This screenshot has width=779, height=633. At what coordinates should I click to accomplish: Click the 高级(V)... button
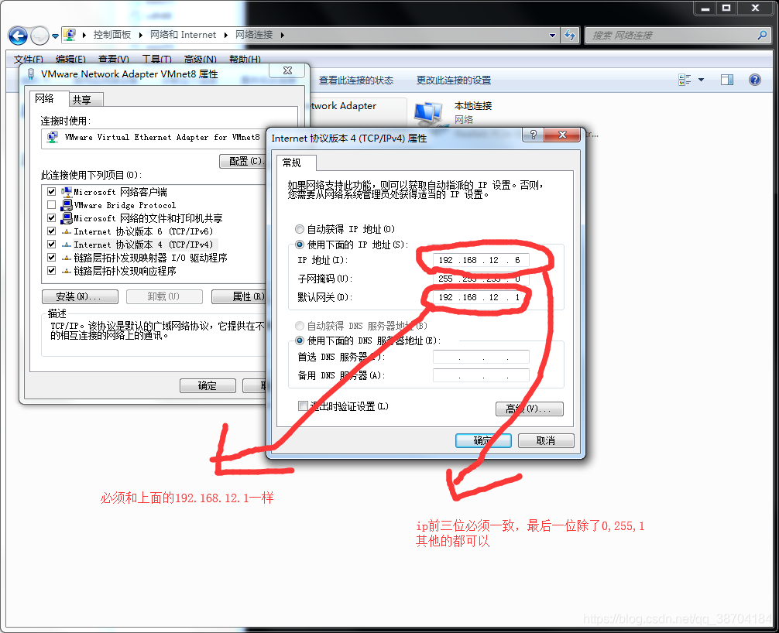coord(530,409)
